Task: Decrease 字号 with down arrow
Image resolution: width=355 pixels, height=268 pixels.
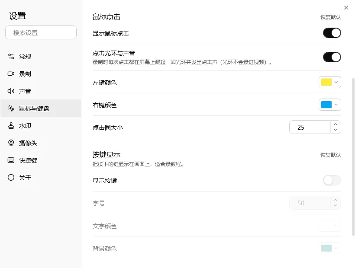Action: [336, 205]
